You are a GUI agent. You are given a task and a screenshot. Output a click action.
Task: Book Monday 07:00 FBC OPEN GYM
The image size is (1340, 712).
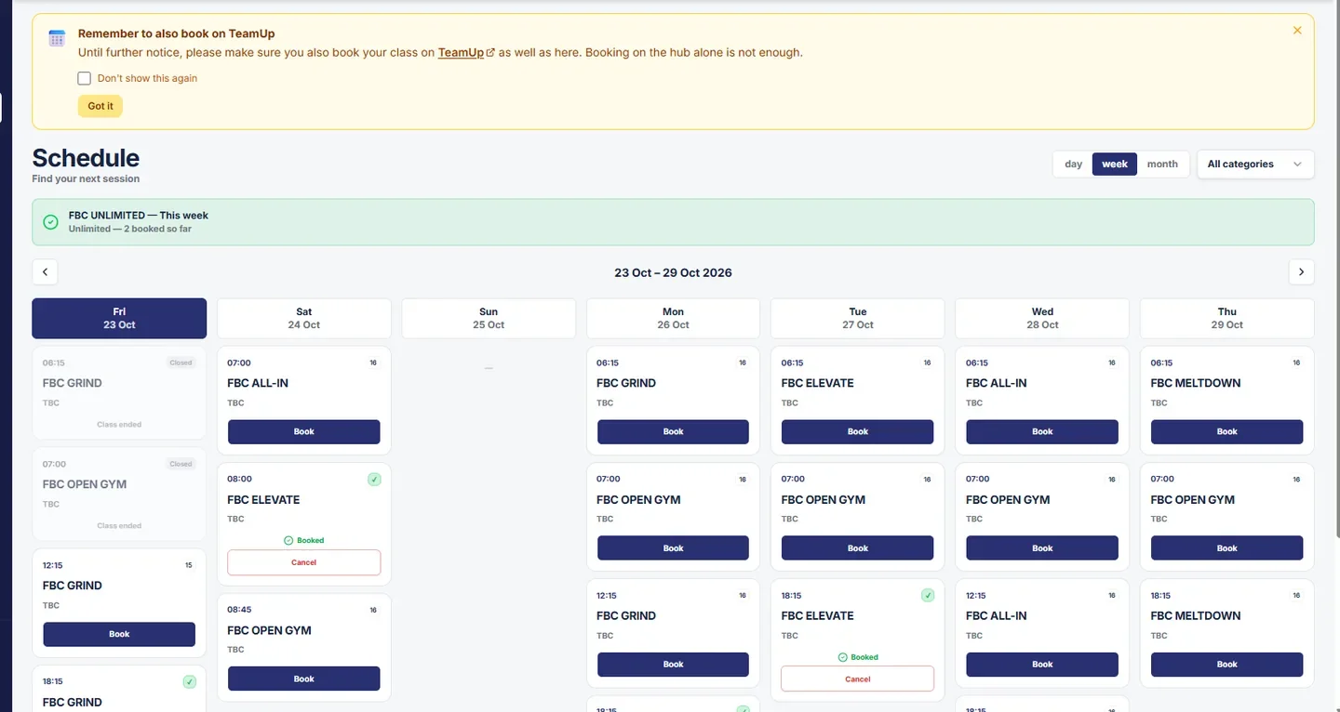click(674, 548)
